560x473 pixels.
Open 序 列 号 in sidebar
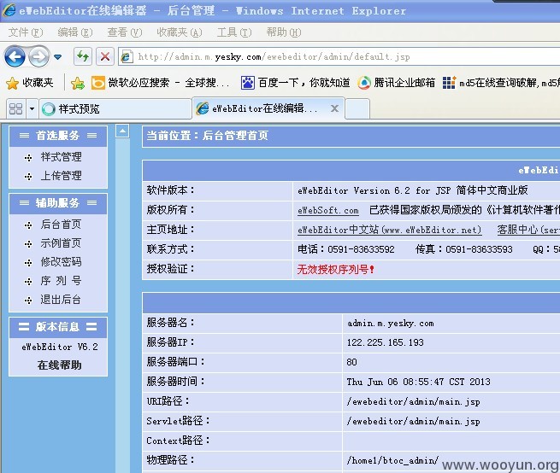61,281
